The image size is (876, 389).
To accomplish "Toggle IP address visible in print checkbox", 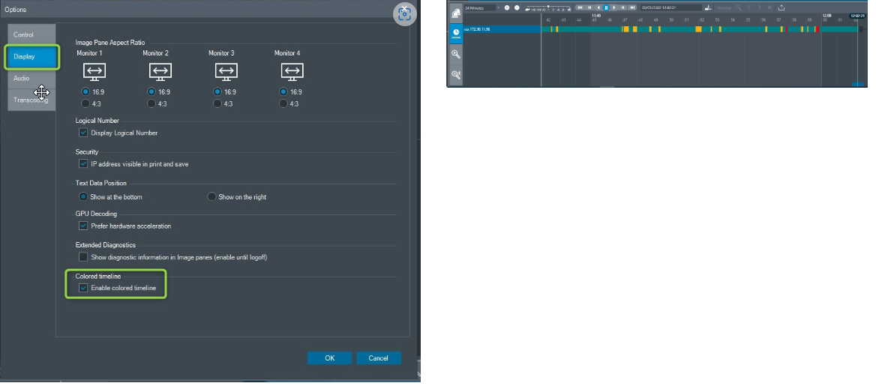I will 83,164.
